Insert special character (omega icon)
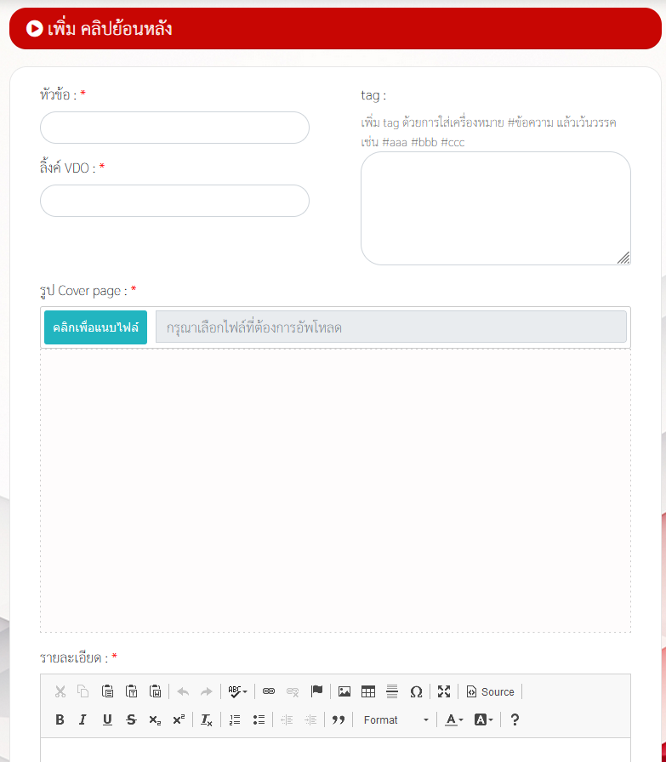 pyautogui.click(x=416, y=691)
